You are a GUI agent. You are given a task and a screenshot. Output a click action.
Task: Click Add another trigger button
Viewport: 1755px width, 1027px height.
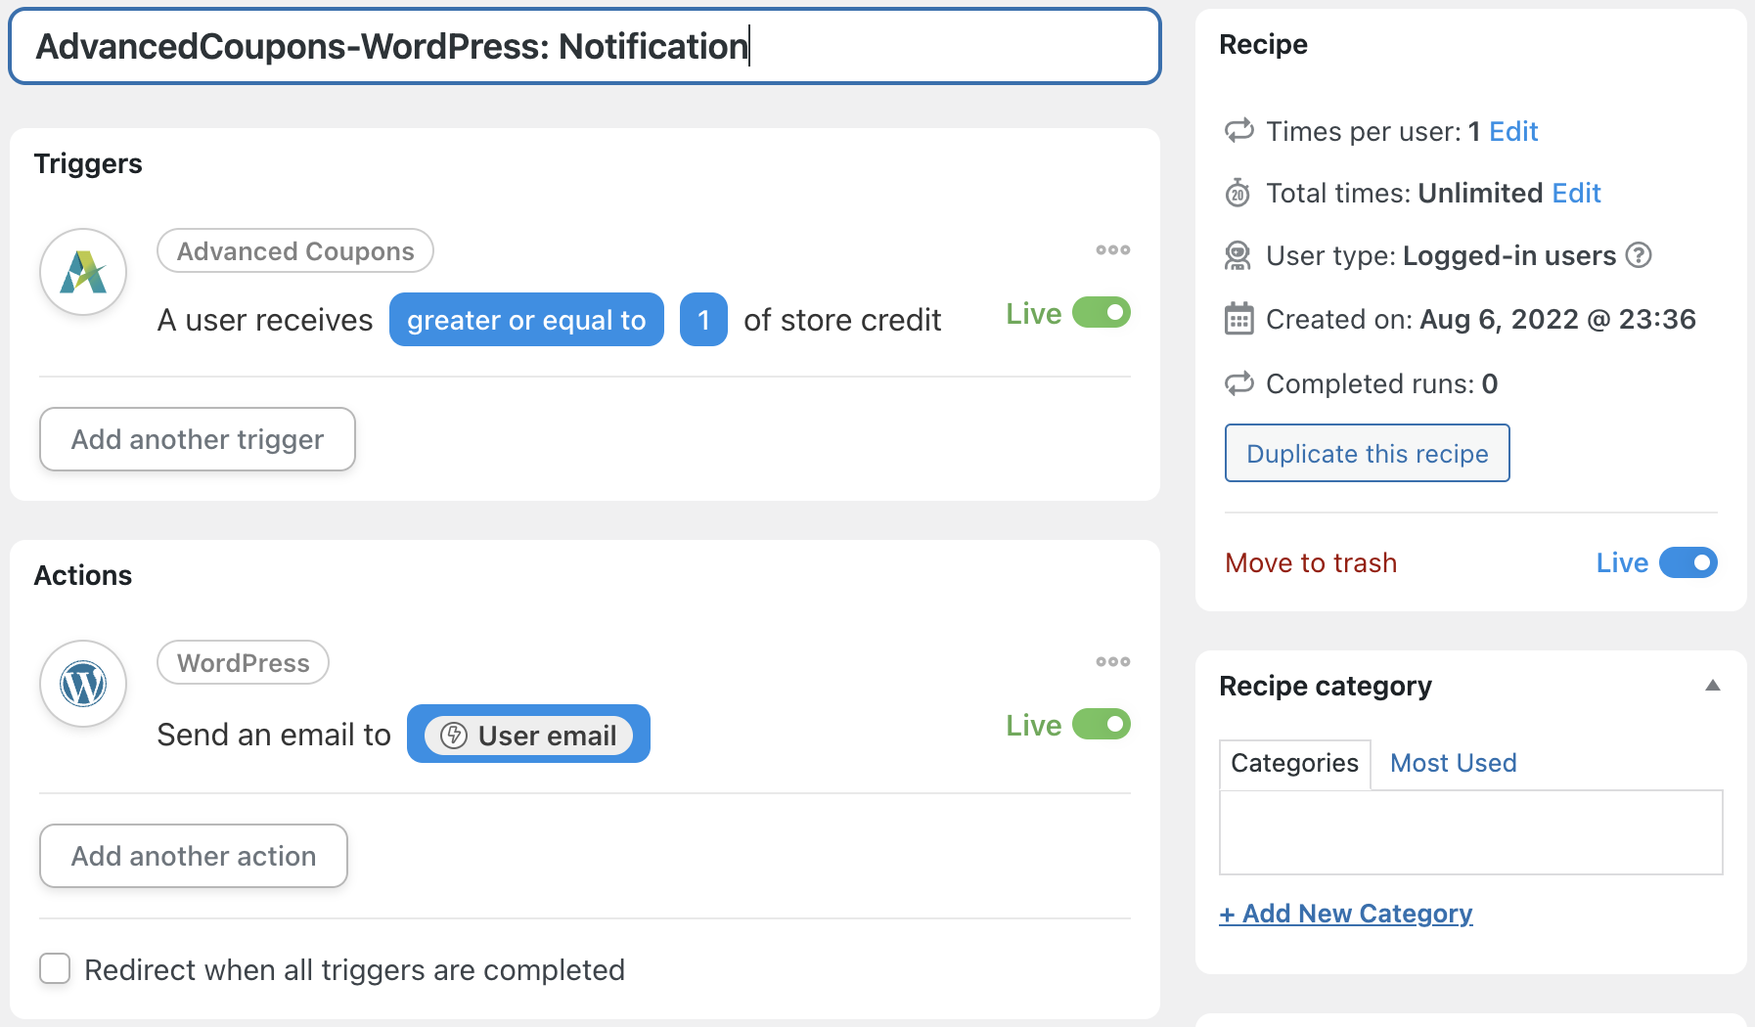(198, 439)
